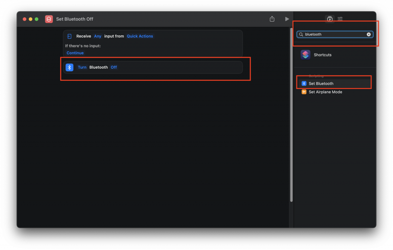Choose Set Airplane Mode from the results

point(325,92)
